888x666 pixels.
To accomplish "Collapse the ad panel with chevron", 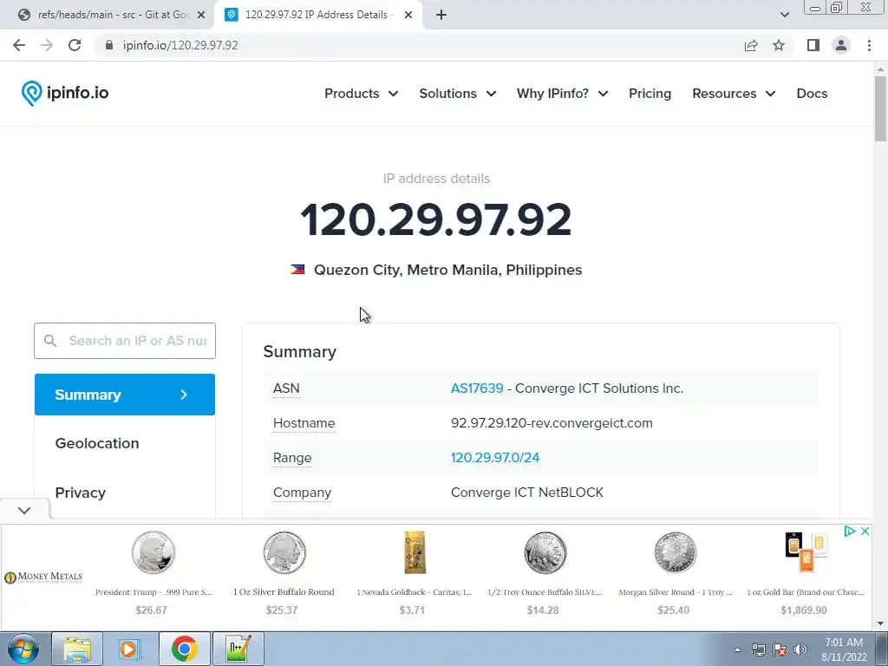I will (24, 510).
